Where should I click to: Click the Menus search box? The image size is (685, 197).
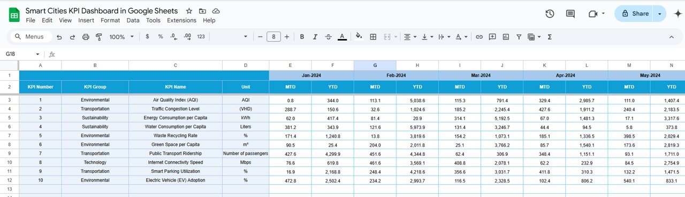(31, 37)
